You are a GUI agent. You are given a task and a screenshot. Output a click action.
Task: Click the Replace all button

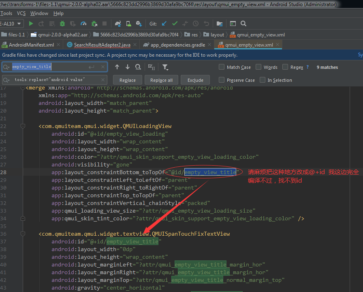coord(161,80)
